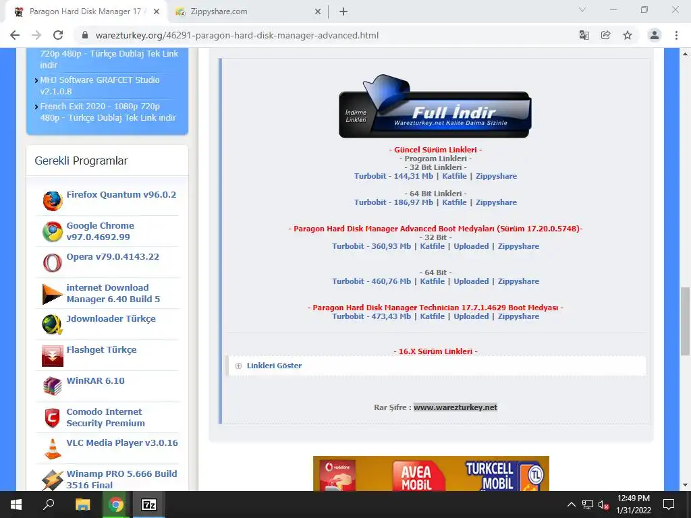Click the Google Chrome sidebar program icon

point(53,232)
